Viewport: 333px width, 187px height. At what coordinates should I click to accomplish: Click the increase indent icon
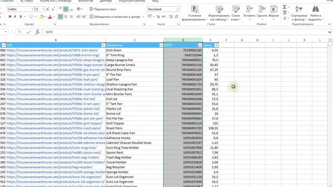[x=84, y=17]
